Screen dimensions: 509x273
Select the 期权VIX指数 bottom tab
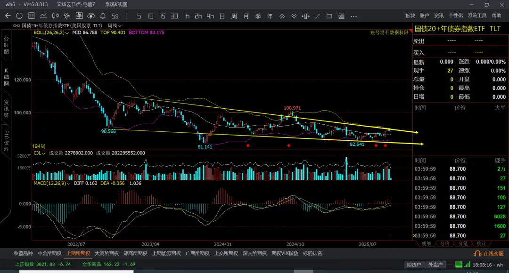[x=285, y=254]
